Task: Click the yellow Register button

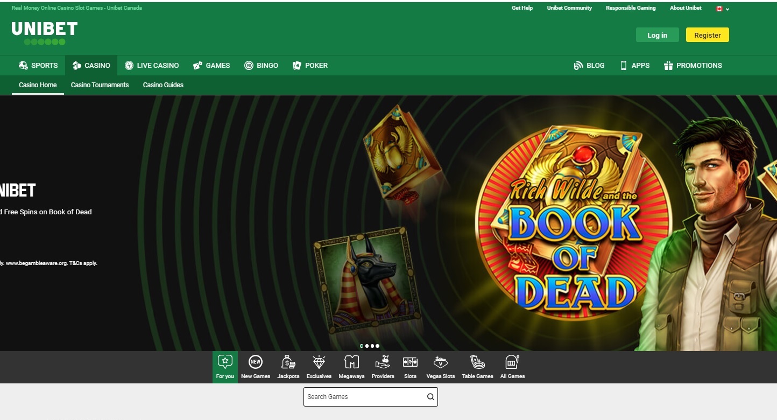Action: (x=708, y=35)
